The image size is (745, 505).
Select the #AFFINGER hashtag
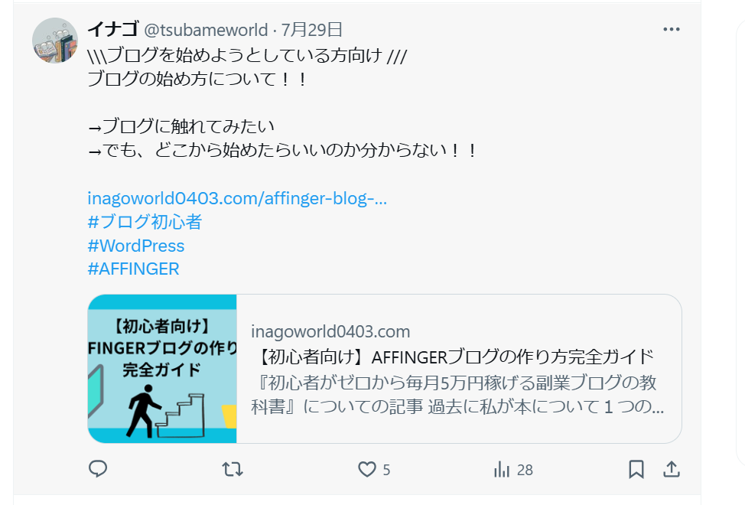(134, 269)
